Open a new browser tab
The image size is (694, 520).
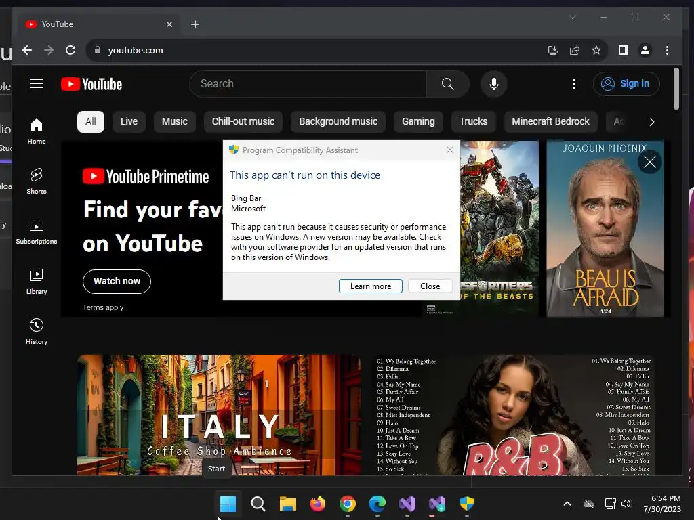click(195, 24)
